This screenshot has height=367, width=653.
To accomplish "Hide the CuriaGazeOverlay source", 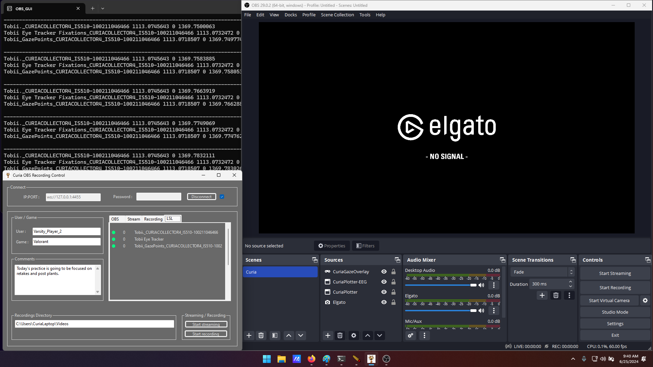I will pyautogui.click(x=384, y=272).
